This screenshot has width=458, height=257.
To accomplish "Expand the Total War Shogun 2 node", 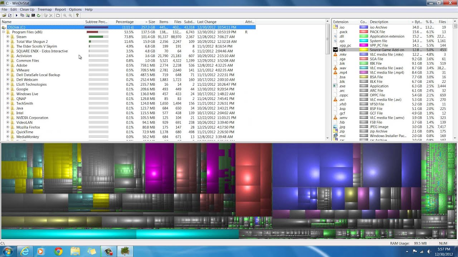I will [8, 41].
